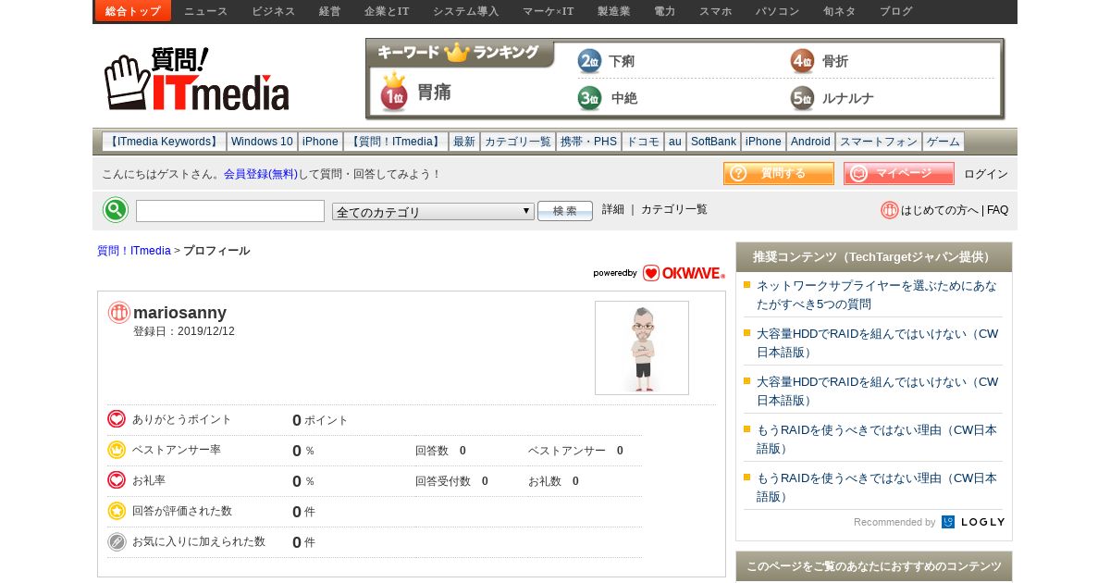Image resolution: width=1110 pixels, height=583 pixels.
Task: Click the 1位 ranking crown badge
Action: (394, 92)
